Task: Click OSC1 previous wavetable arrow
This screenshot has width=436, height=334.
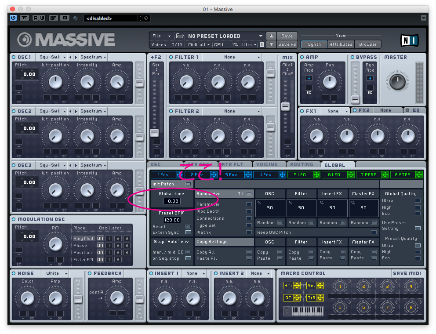Action: click(71, 57)
